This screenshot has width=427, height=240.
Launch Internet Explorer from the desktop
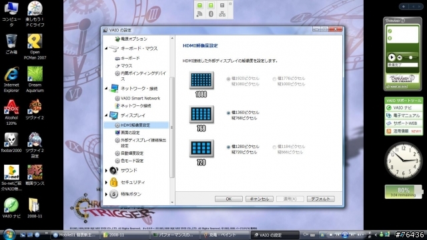coord(11,80)
